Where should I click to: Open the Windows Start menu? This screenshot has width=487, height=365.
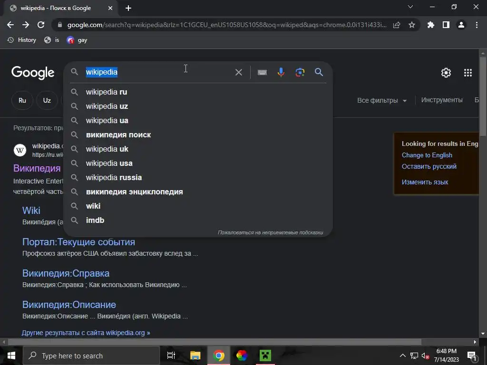[x=11, y=355]
